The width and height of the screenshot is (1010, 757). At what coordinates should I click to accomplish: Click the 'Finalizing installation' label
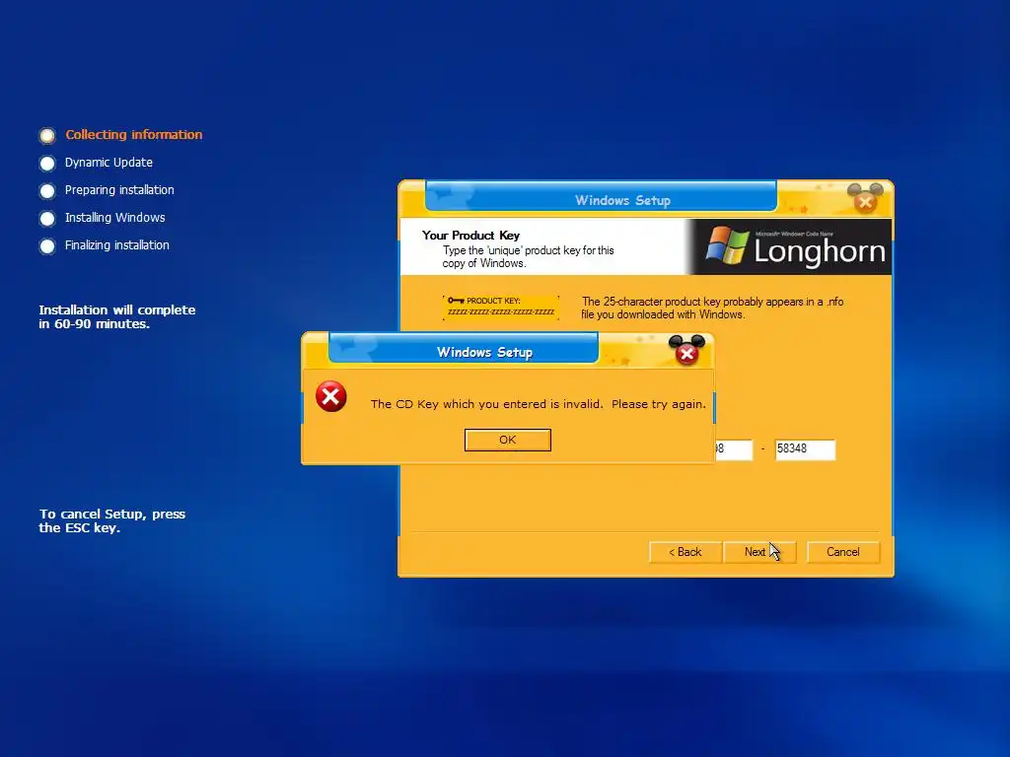click(x=117, y=245)
